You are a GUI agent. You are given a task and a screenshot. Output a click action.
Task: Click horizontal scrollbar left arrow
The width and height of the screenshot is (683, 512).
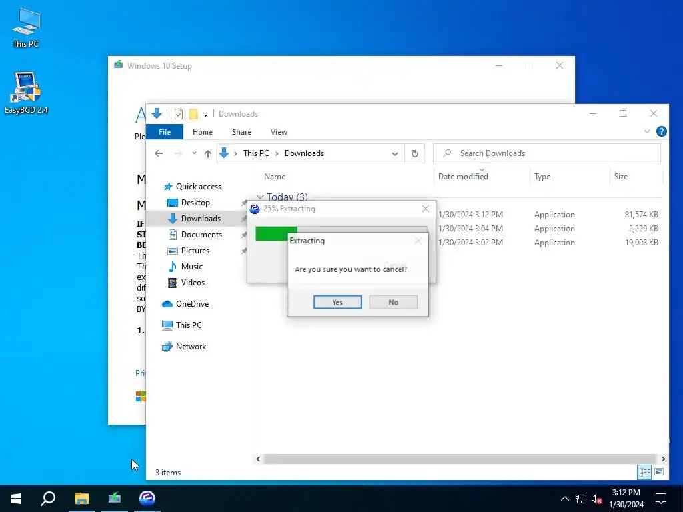[x=258, y=459]
